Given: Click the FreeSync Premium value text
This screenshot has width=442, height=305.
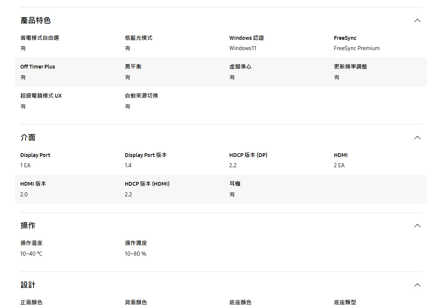Looking at the screenshot, I should (x=357, y=48).
